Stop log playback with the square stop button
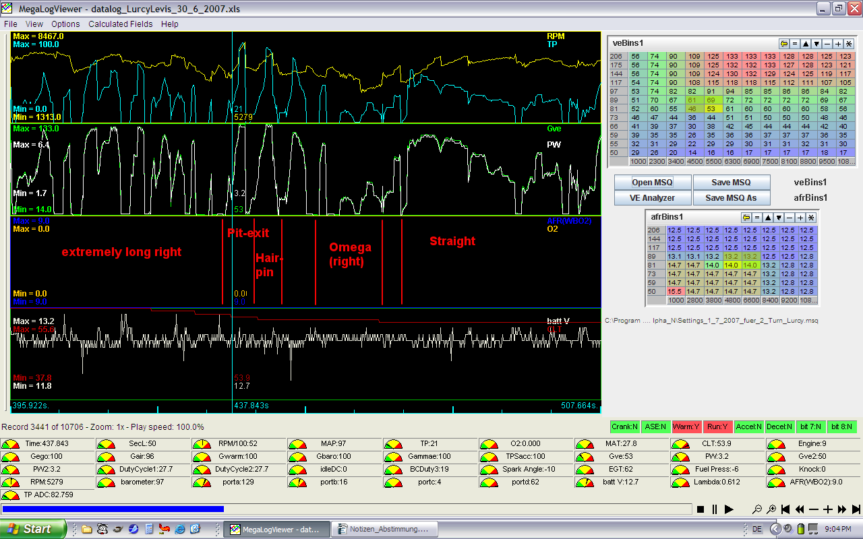The width and height of the screenshot is (863, 539). point(701,509)
